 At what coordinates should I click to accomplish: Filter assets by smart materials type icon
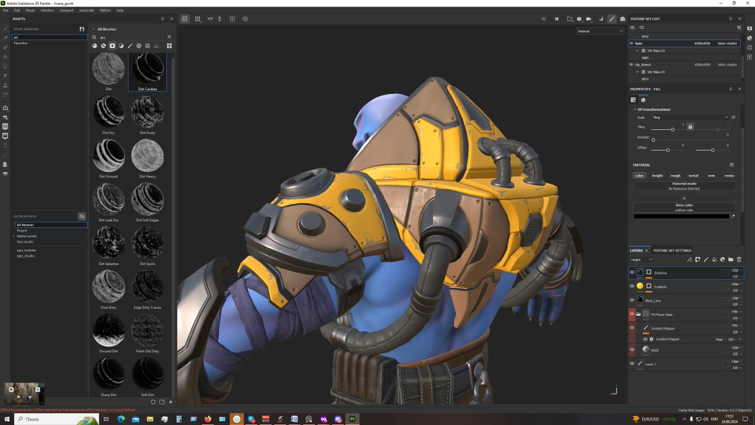pos(104,46)
